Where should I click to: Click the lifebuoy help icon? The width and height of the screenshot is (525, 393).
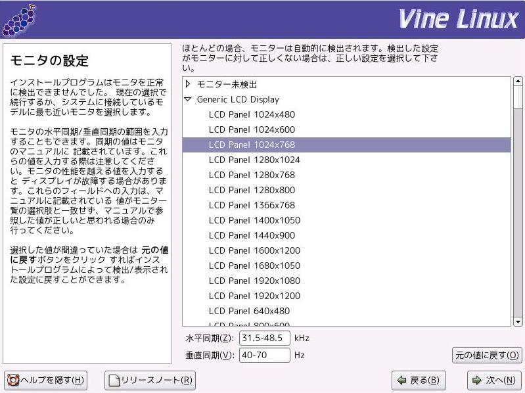[13, 381]
